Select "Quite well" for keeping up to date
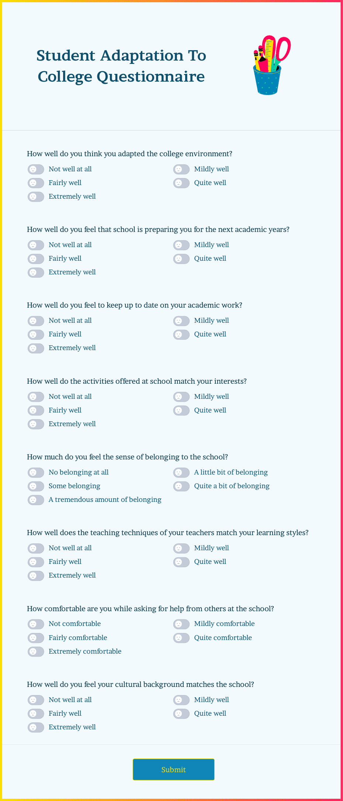 tap(181, 334)
